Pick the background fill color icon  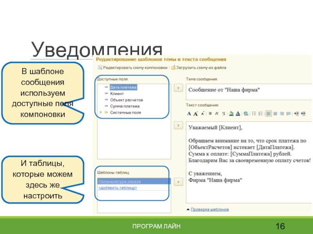click(231, 113)
